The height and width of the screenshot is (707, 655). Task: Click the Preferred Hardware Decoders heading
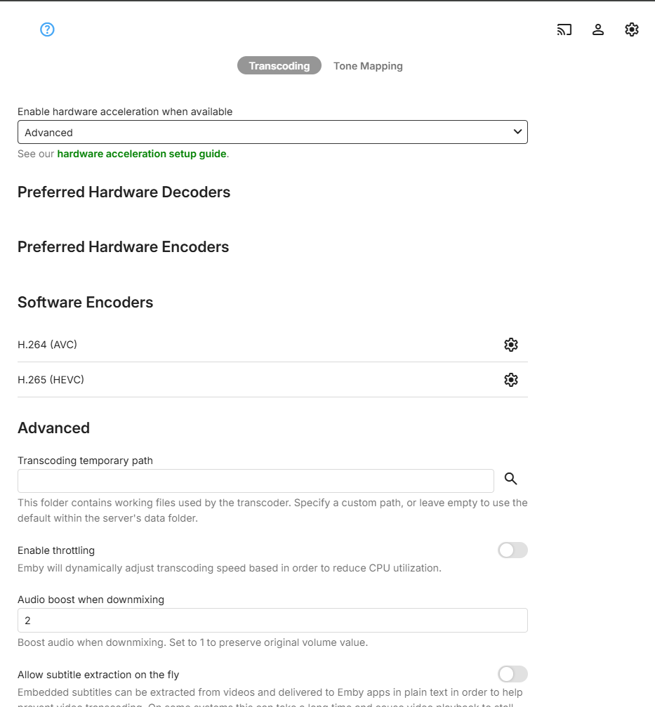click(124, 192)
